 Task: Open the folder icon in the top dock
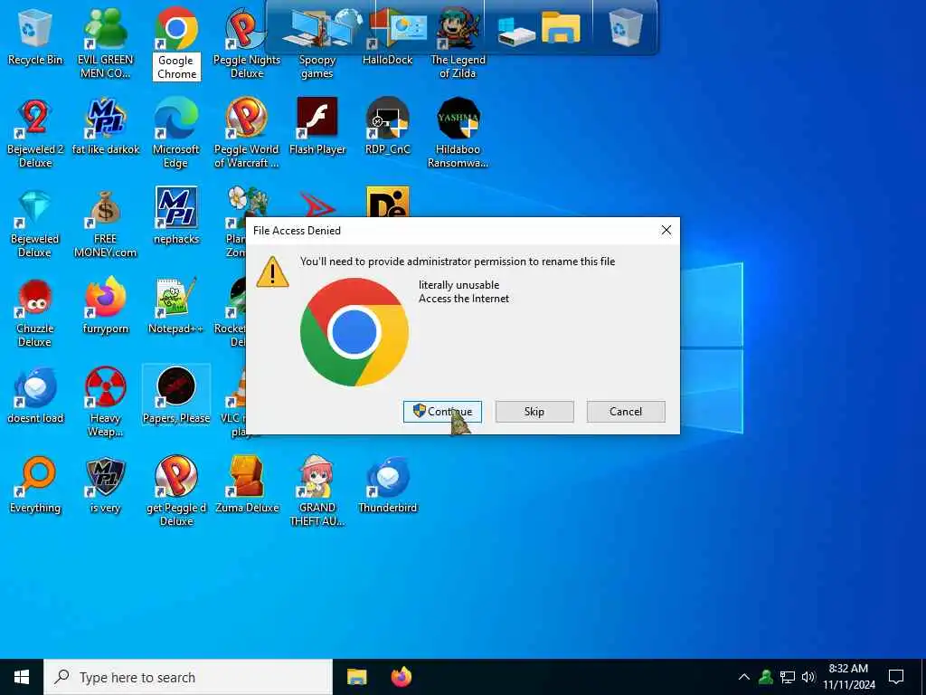(x=561, y=27)
